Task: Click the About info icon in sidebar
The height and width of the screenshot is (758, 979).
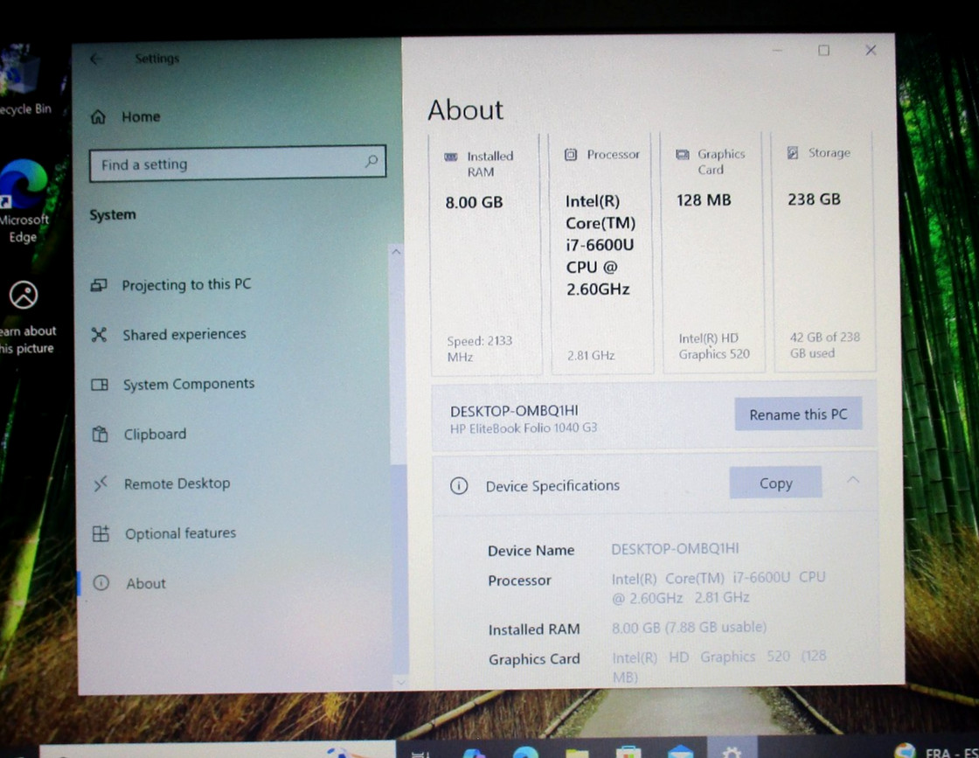Action: [x=101, y=583]
